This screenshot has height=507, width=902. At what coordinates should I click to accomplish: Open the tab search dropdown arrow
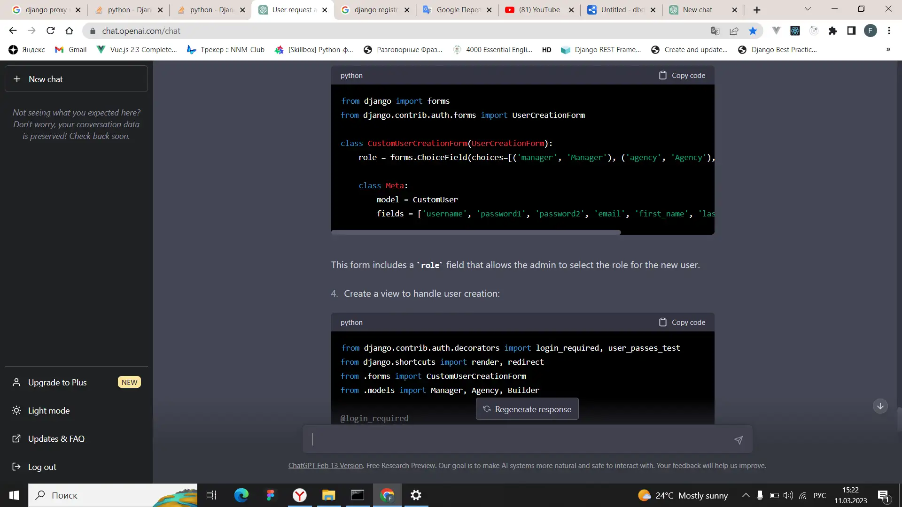click(808, 9)
